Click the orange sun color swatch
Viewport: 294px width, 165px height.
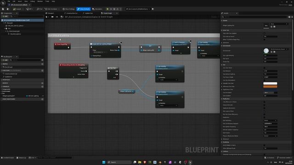click(270, 87)
